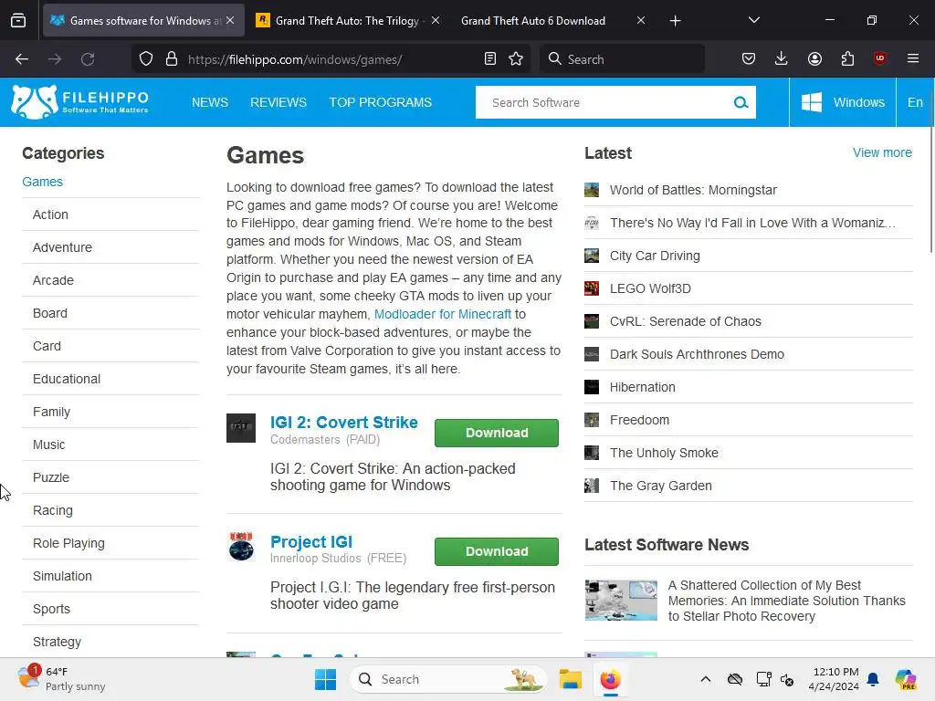Switch to Grand Theft Auto: The Trilogy tab
This screenshot has height=701, width=935.
coord(348,20)
